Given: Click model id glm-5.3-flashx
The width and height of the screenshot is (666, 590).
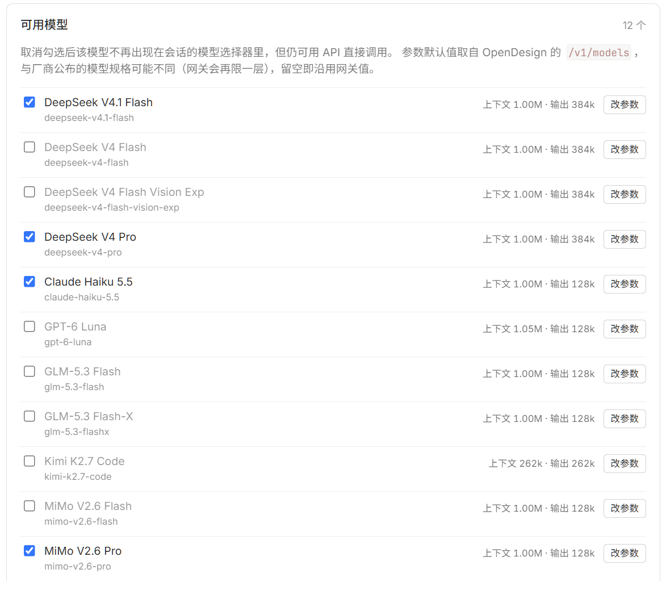Looking at the screenshot, I should [77, 432].
